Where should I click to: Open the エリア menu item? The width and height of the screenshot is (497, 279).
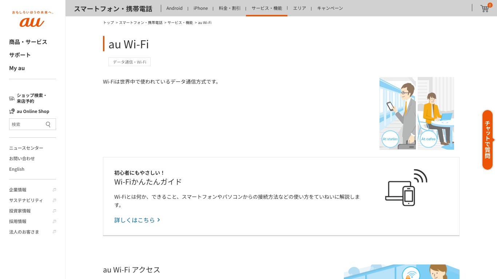(x=299, y=8)
